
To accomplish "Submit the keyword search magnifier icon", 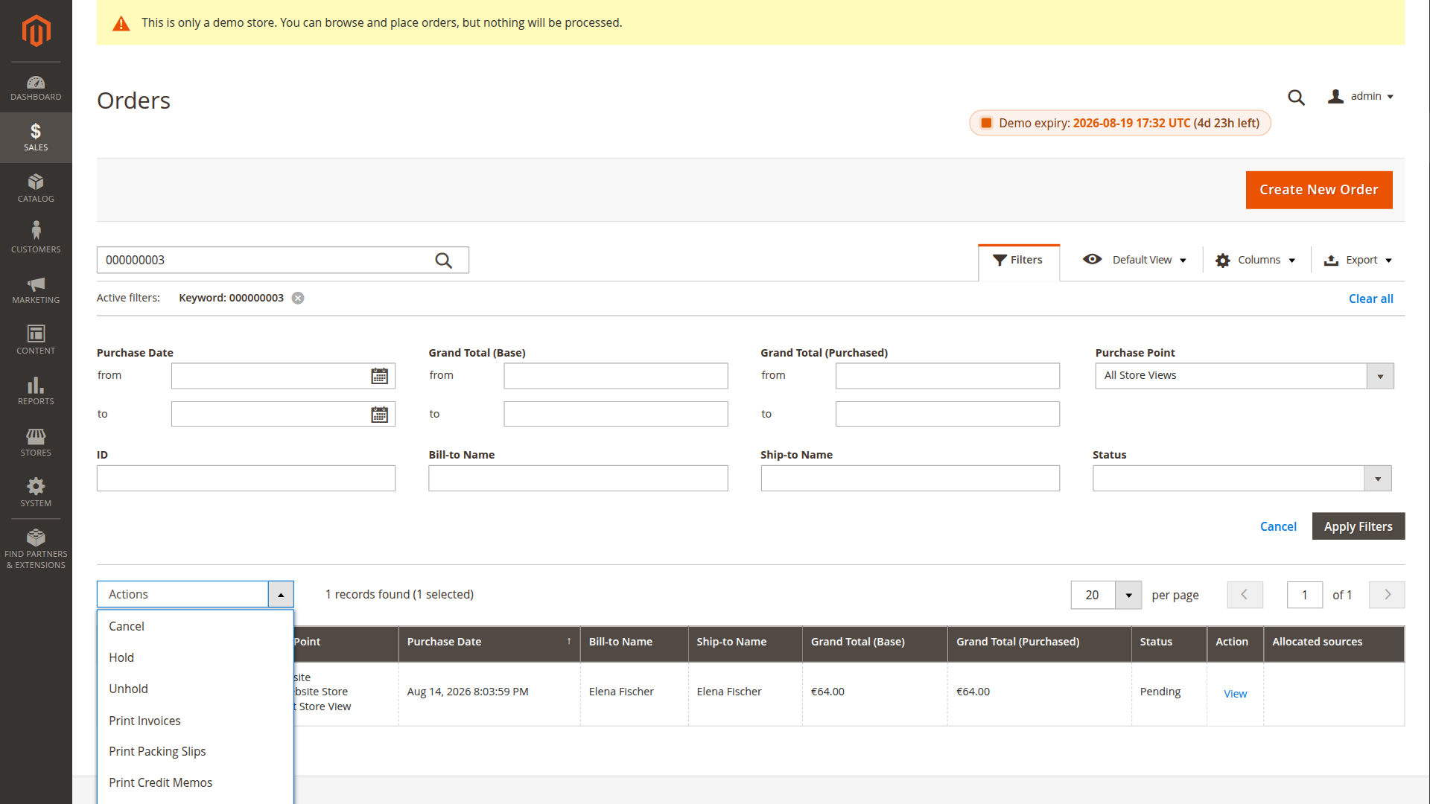I will coord(444,261).
